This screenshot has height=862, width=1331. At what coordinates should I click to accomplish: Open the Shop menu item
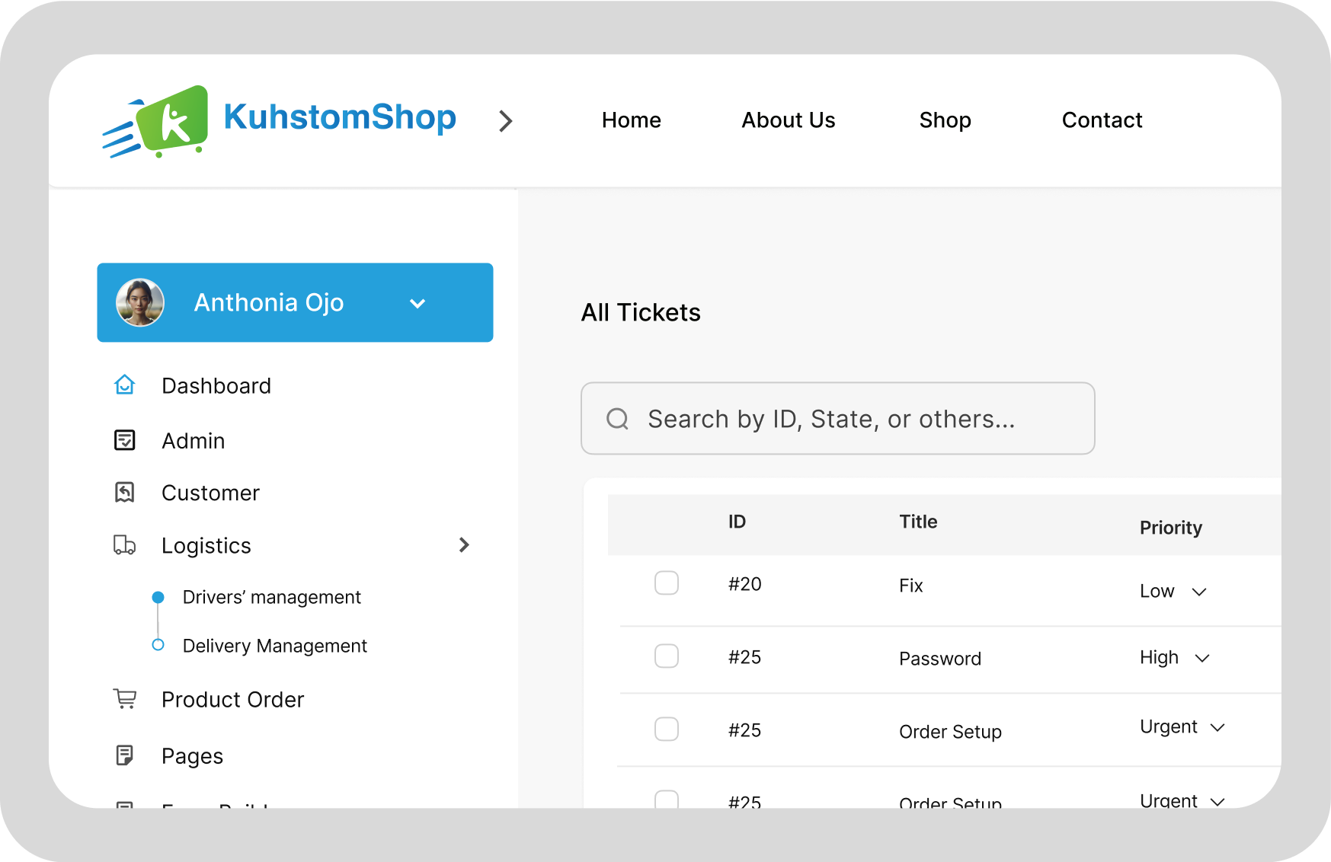pyautogui.click(x=945, y=120)
